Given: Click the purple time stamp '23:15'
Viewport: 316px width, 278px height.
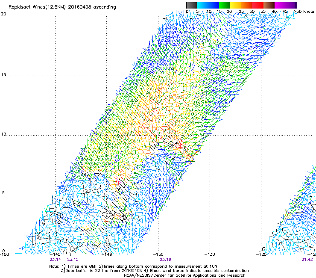Looking at the screenshot, I should tap(73, 260).
